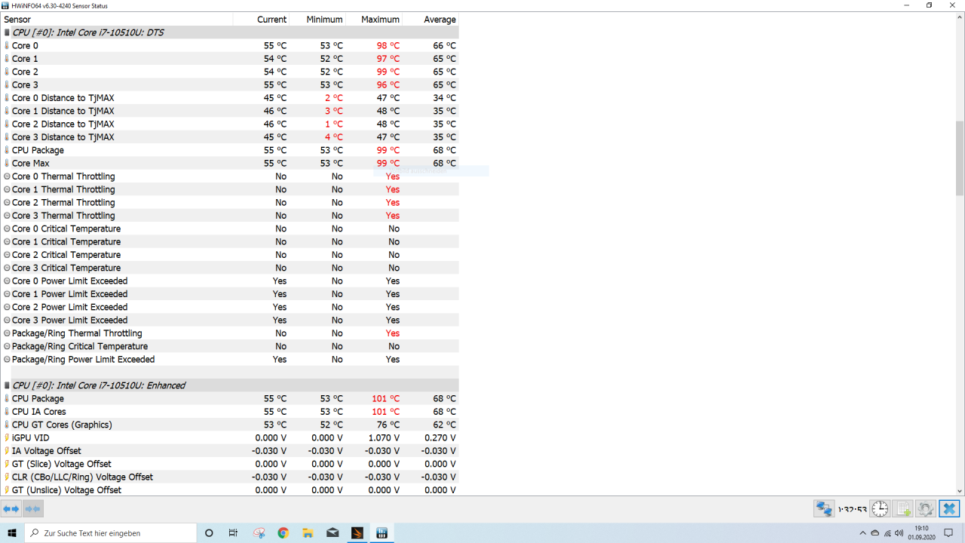Select the CPU GT Cores (Graphics) row
This screenshot has width=965, height=543.
click(229, 425)
